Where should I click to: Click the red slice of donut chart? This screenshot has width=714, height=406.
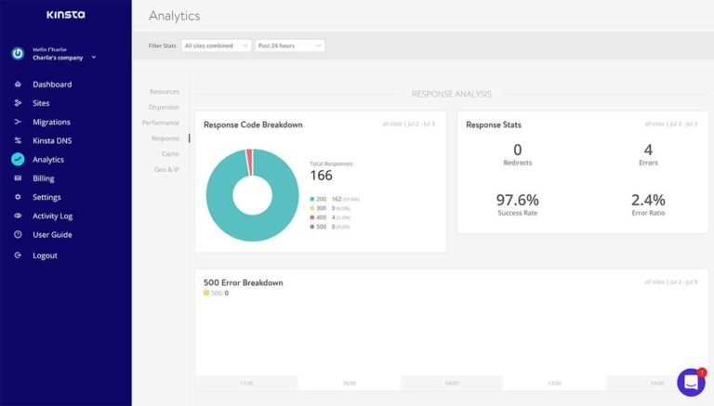click(x=249, y=162)
